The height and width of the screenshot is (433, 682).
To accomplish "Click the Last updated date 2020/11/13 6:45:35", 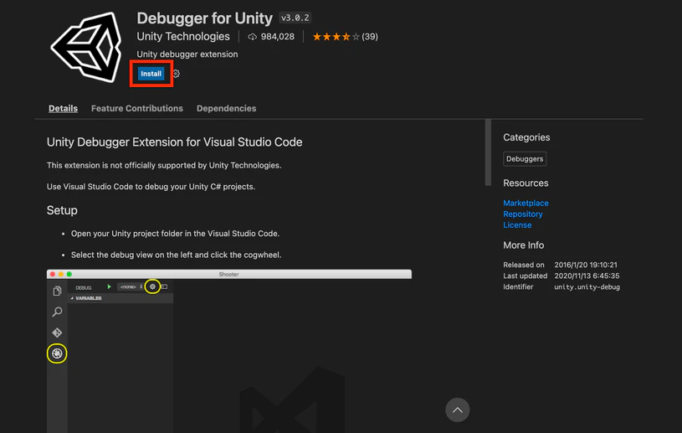I will pyautogui.click(x=587, y=276).
